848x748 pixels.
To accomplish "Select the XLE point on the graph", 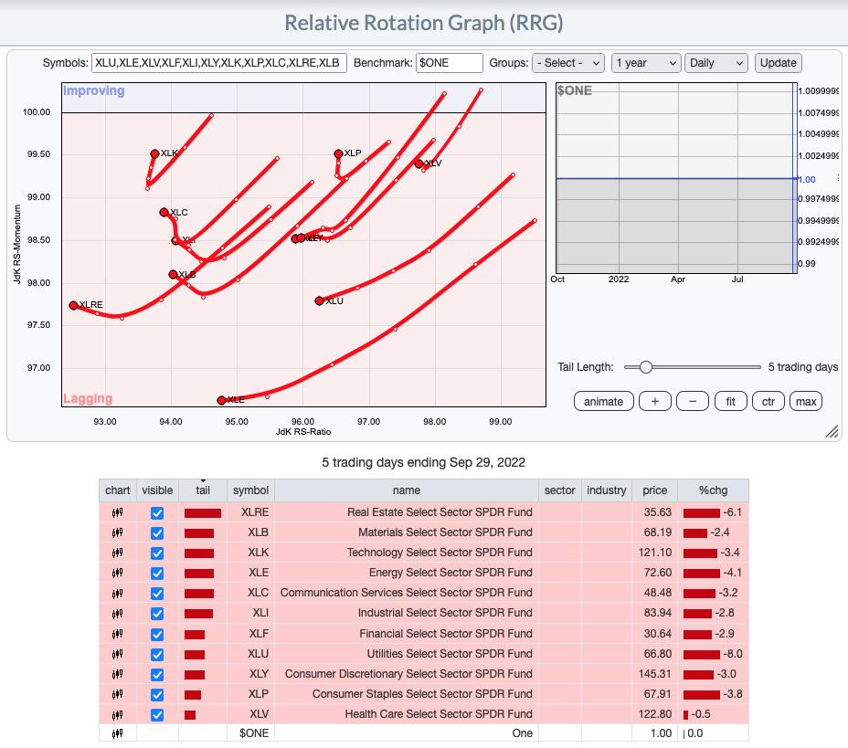I will 221,400.
